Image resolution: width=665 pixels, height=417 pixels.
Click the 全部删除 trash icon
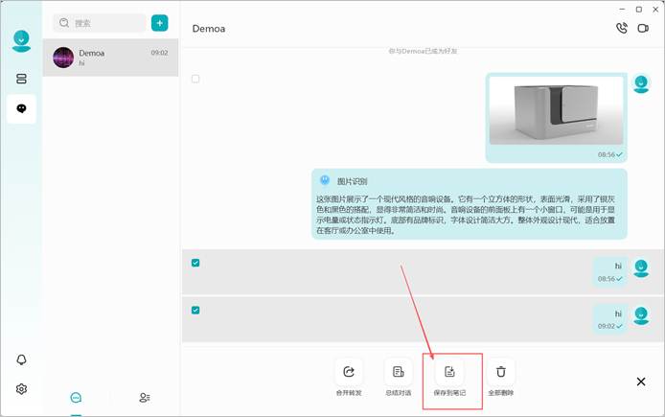(x=501, y=372)
